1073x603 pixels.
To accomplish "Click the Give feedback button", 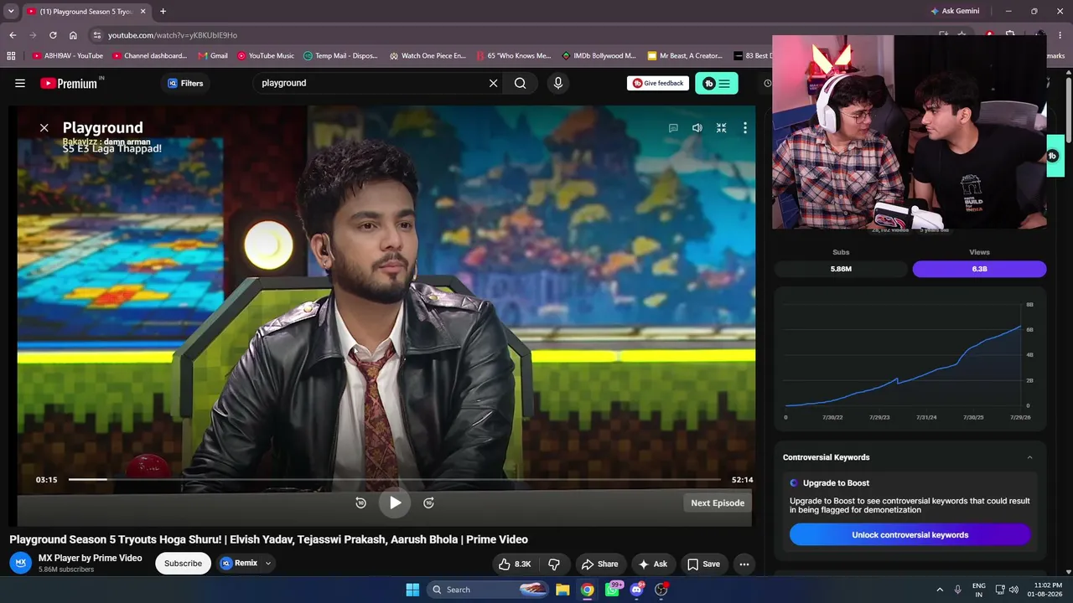I will pyautogui.click(x=658, y=83).
